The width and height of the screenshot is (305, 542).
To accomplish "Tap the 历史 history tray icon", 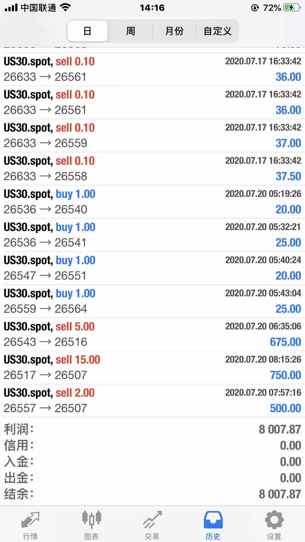I will pos(213,520).
